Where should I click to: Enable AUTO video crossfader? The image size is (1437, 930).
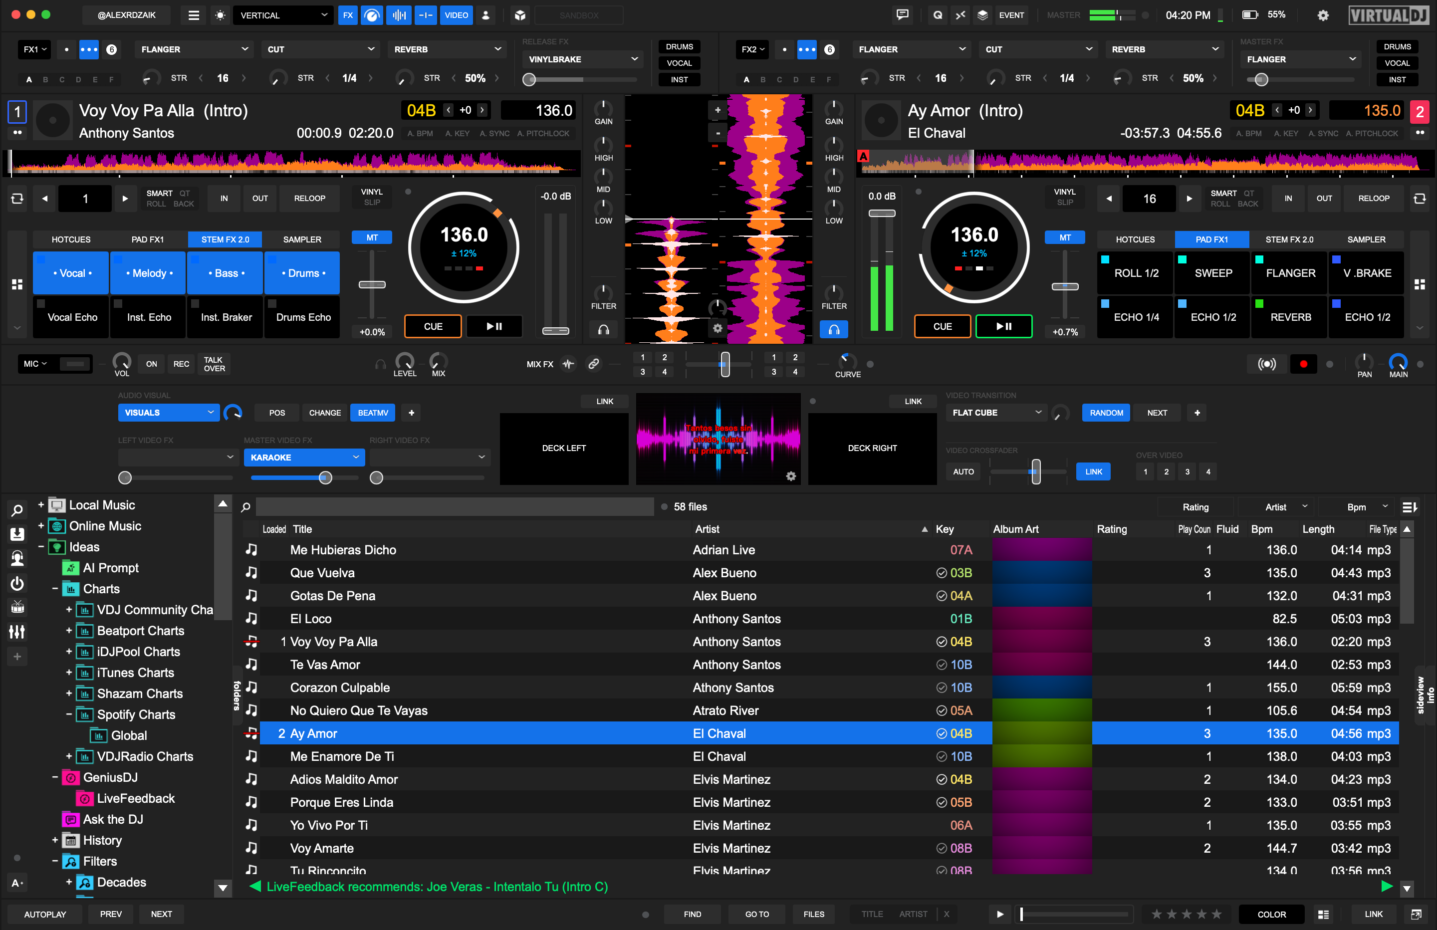(963, 471)
